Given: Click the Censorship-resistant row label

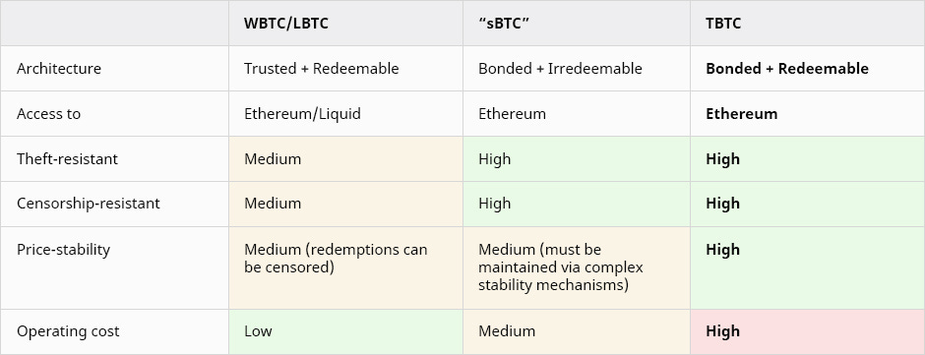Looking at the screenshot, I should (114, 204).
